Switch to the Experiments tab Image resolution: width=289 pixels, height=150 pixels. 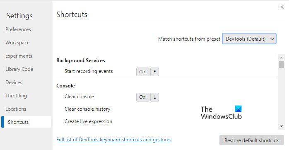[x=19, y=56]
